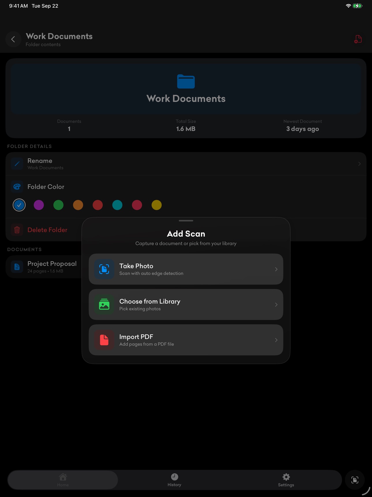Switch to the History tab

[174, 480]
